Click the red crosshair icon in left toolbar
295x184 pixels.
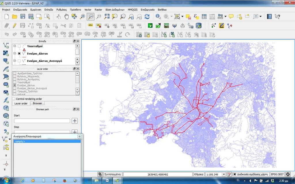[x=6, y=164]
